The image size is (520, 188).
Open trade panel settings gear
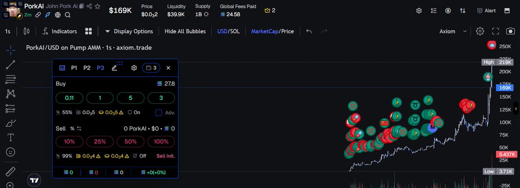coord(134,68)
